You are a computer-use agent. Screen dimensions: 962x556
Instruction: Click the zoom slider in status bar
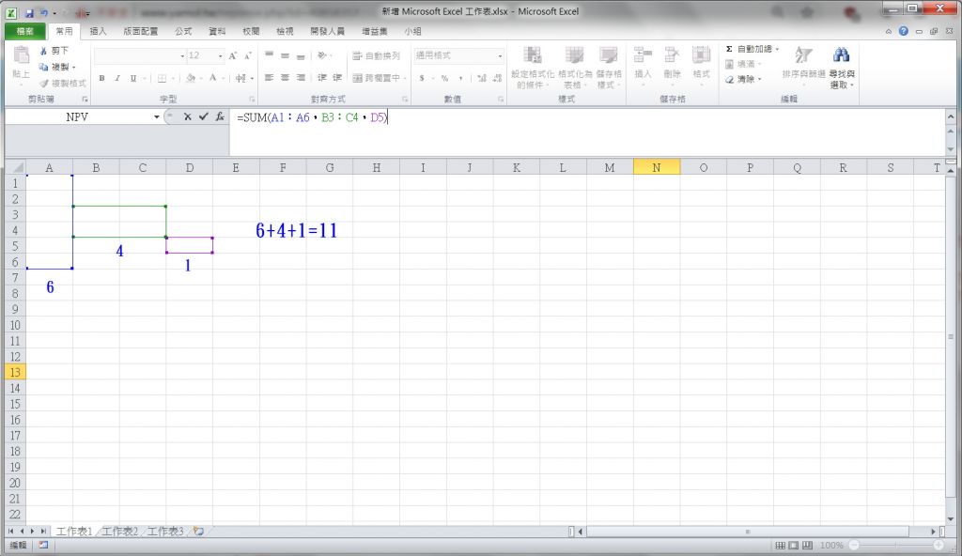pyautogui.click(x=897, y=546)
